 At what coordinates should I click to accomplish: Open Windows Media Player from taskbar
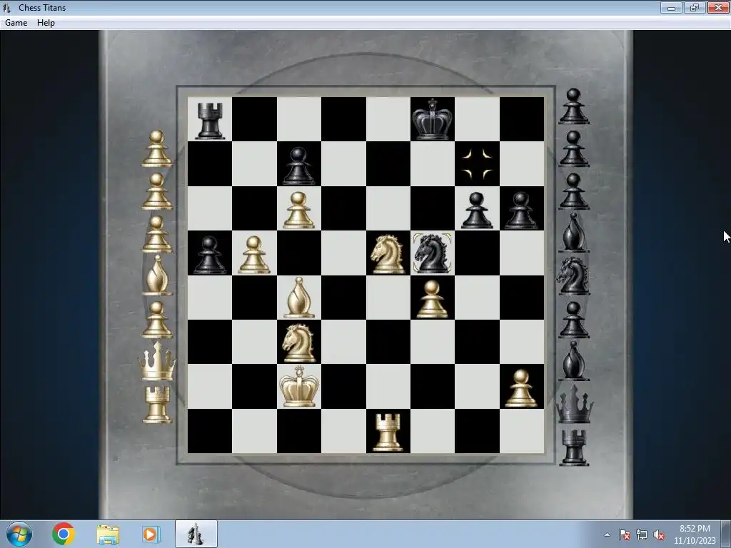tap(150, 534)
